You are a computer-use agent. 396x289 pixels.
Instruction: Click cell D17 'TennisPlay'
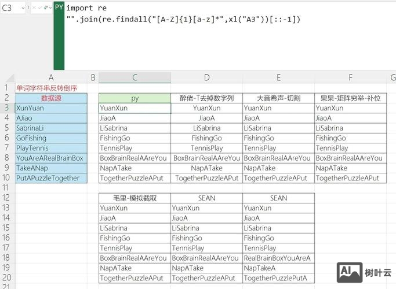point(206,248)
